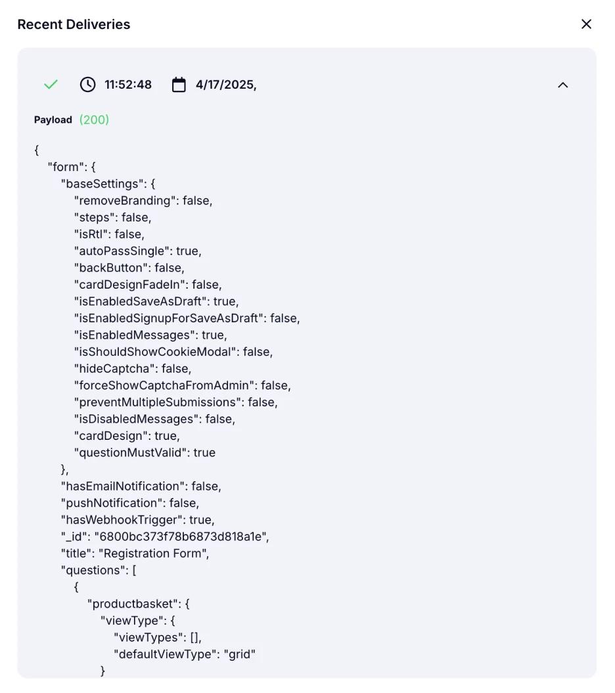Click the calendar icon beside the date
The height and width of the screenshot is (693, 615).
[x=179, y=84]
